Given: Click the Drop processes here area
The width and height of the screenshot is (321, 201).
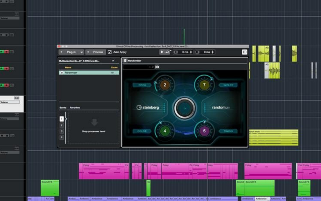Looking at the screenshot, I should point(94,128).
